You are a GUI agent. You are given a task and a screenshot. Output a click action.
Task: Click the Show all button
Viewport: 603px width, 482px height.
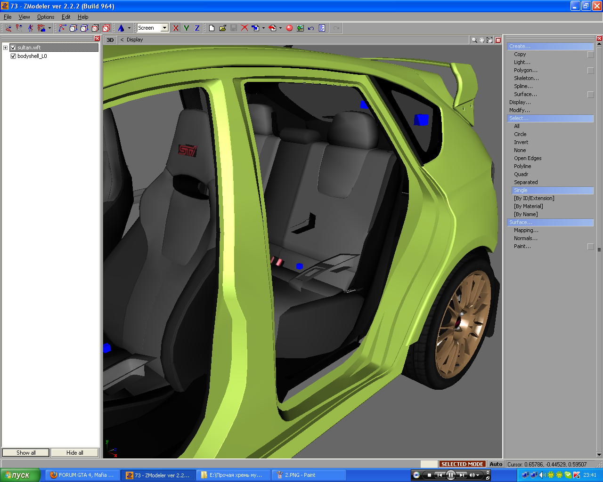click(x=26, y=453)
